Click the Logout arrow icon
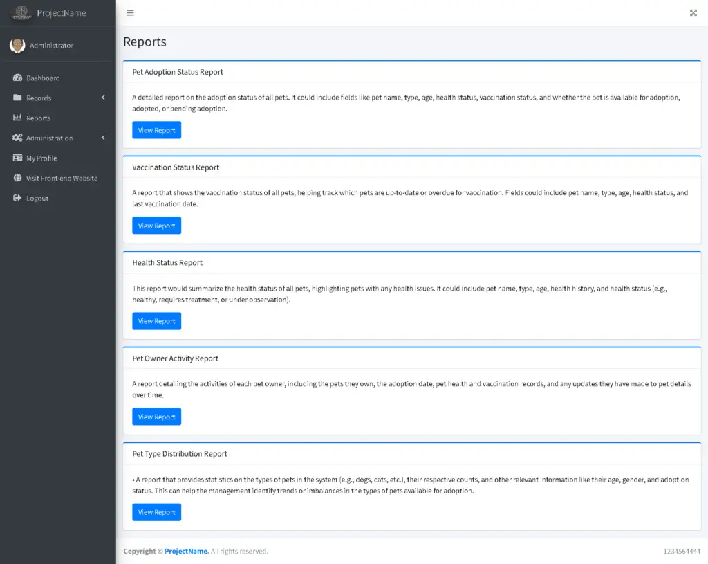This screenshot has width=708, height=564. point(17,199)
